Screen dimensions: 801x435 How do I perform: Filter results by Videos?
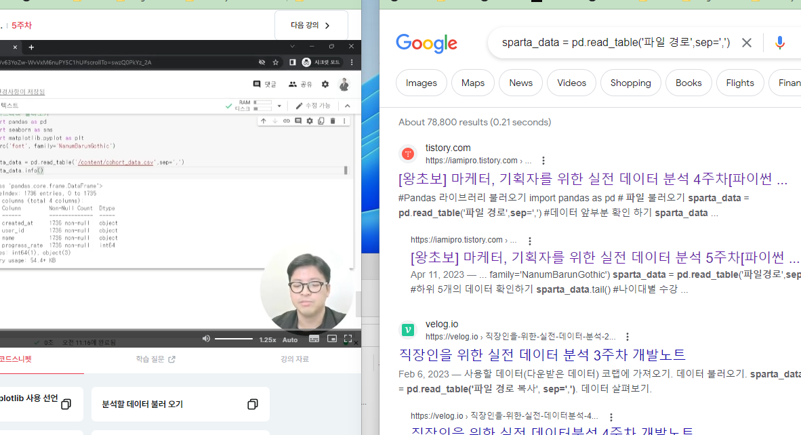572,83
